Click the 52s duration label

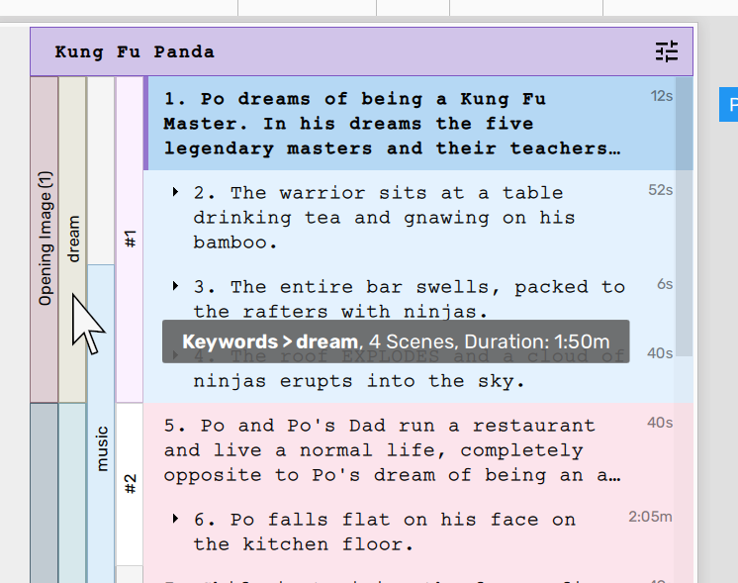[x=660, y=190]
